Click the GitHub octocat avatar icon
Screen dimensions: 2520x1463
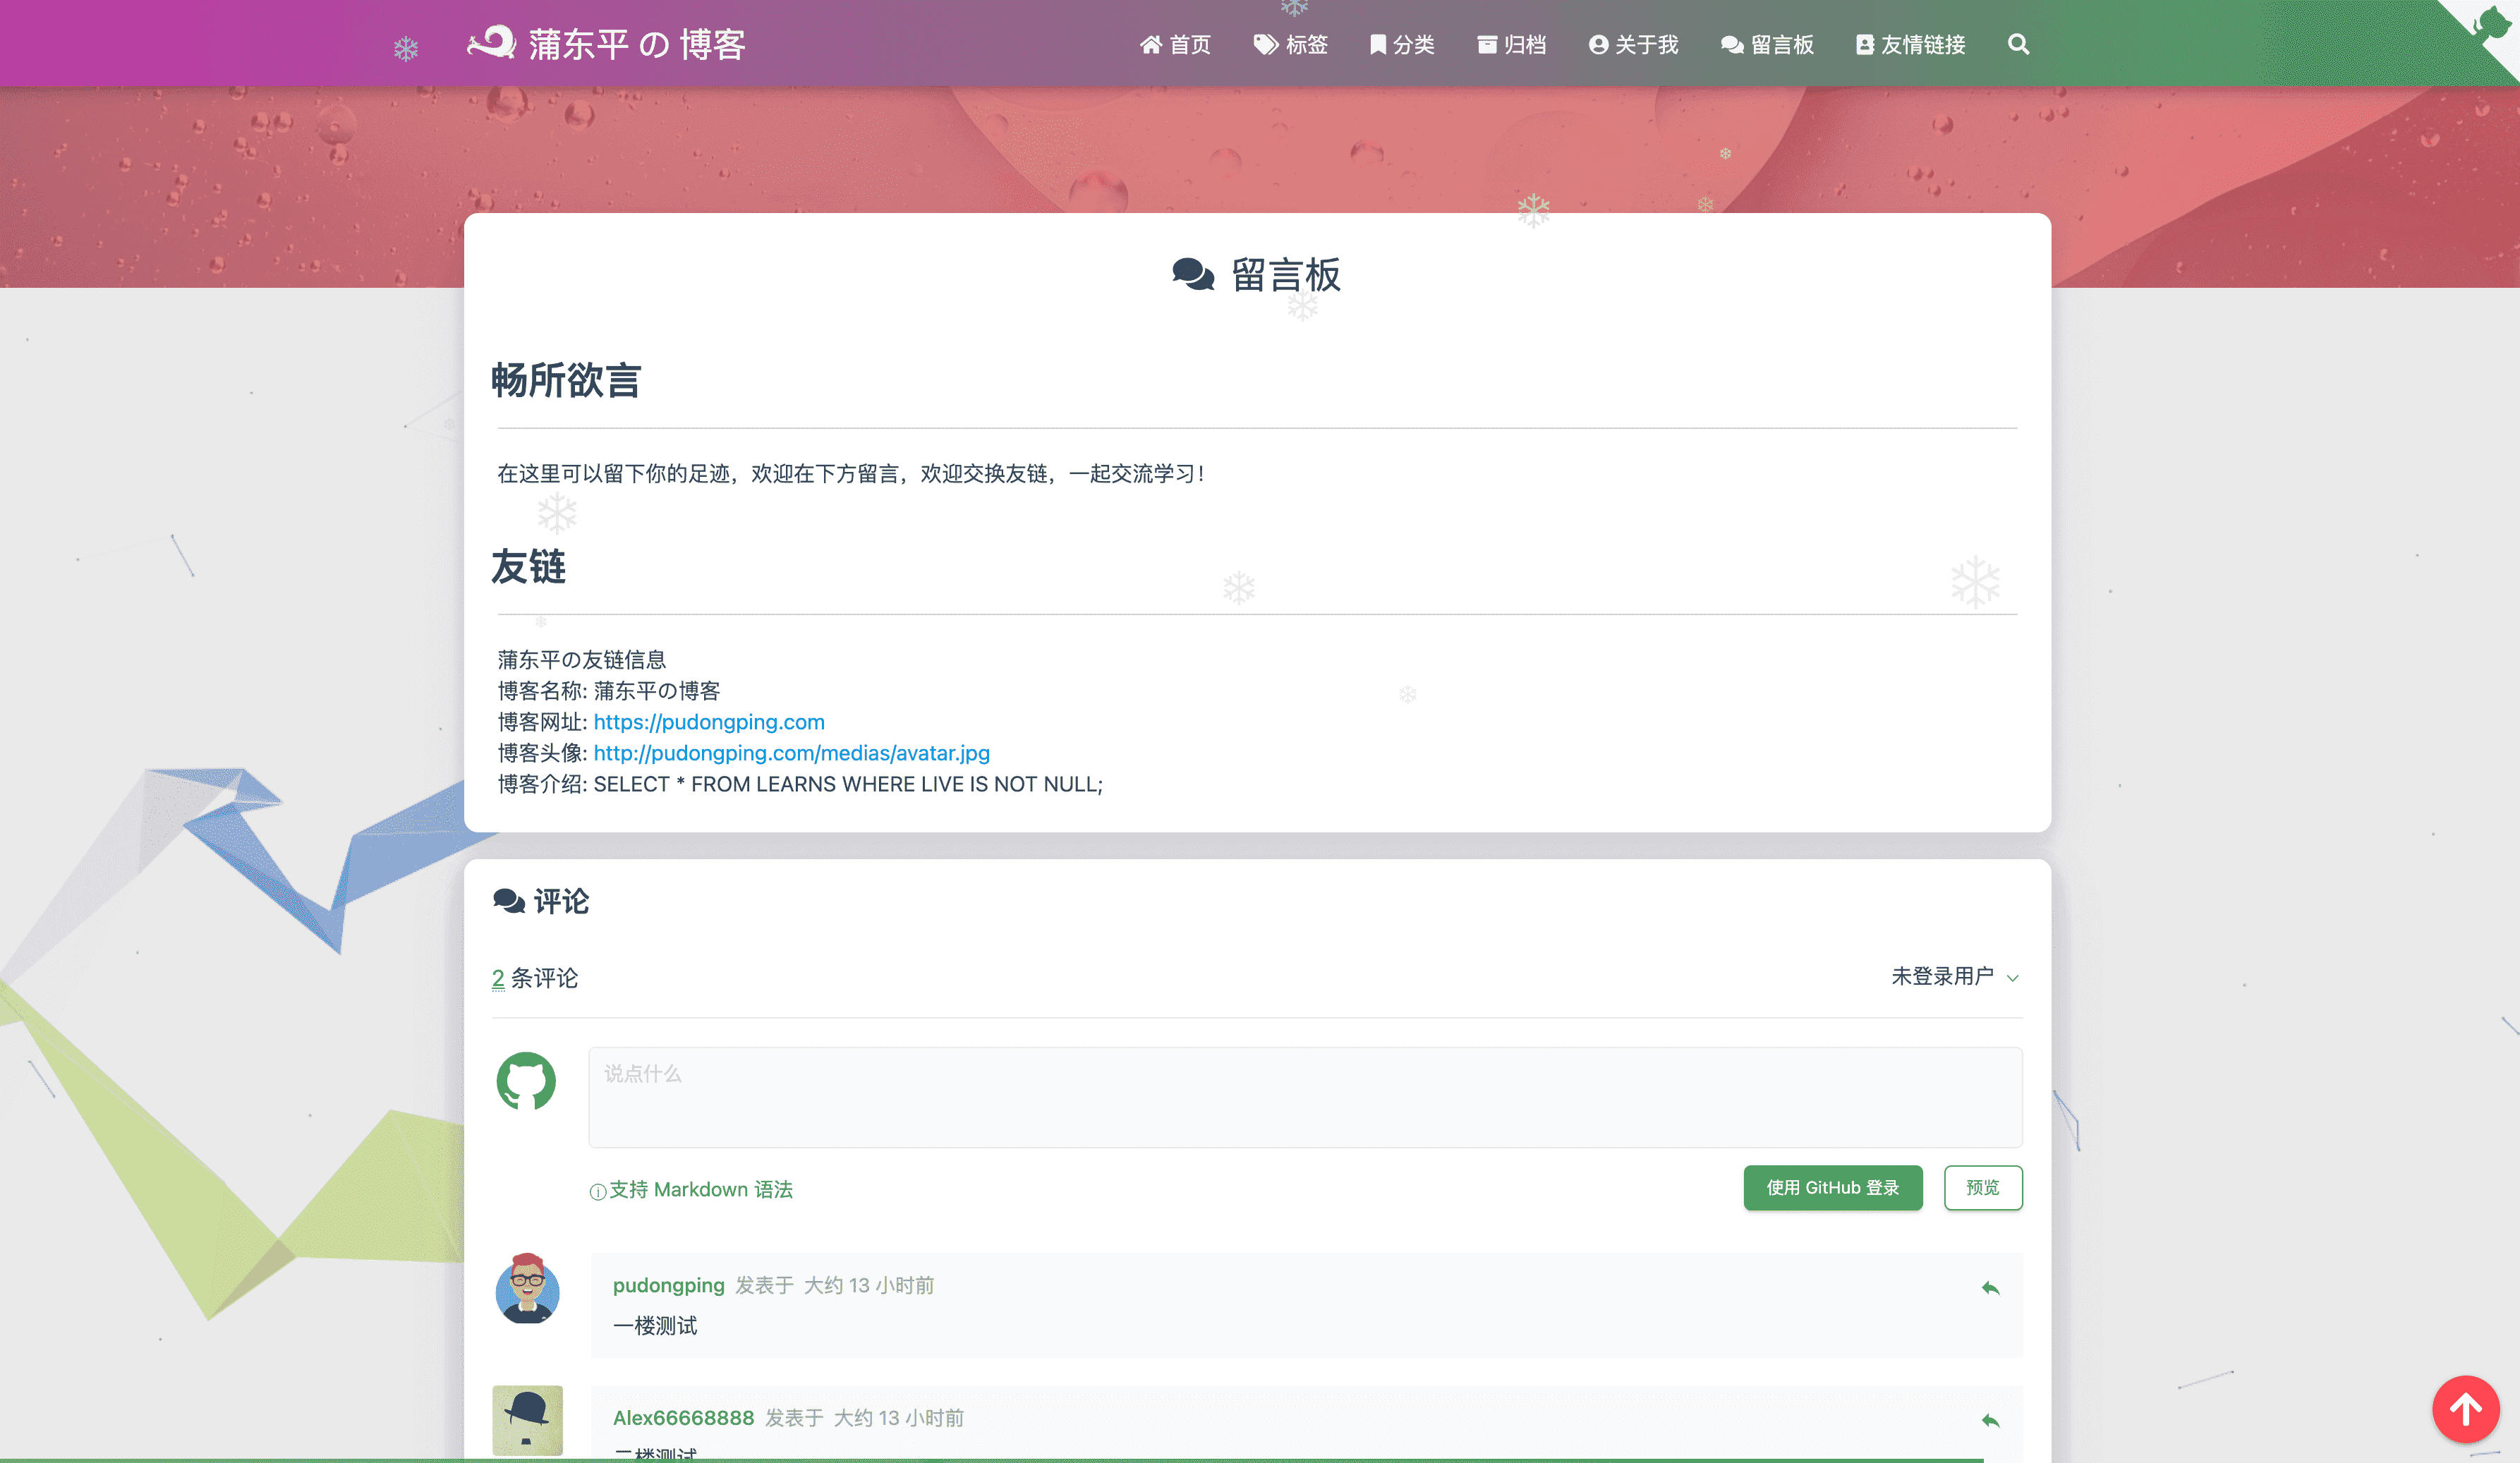(526, 1080)
